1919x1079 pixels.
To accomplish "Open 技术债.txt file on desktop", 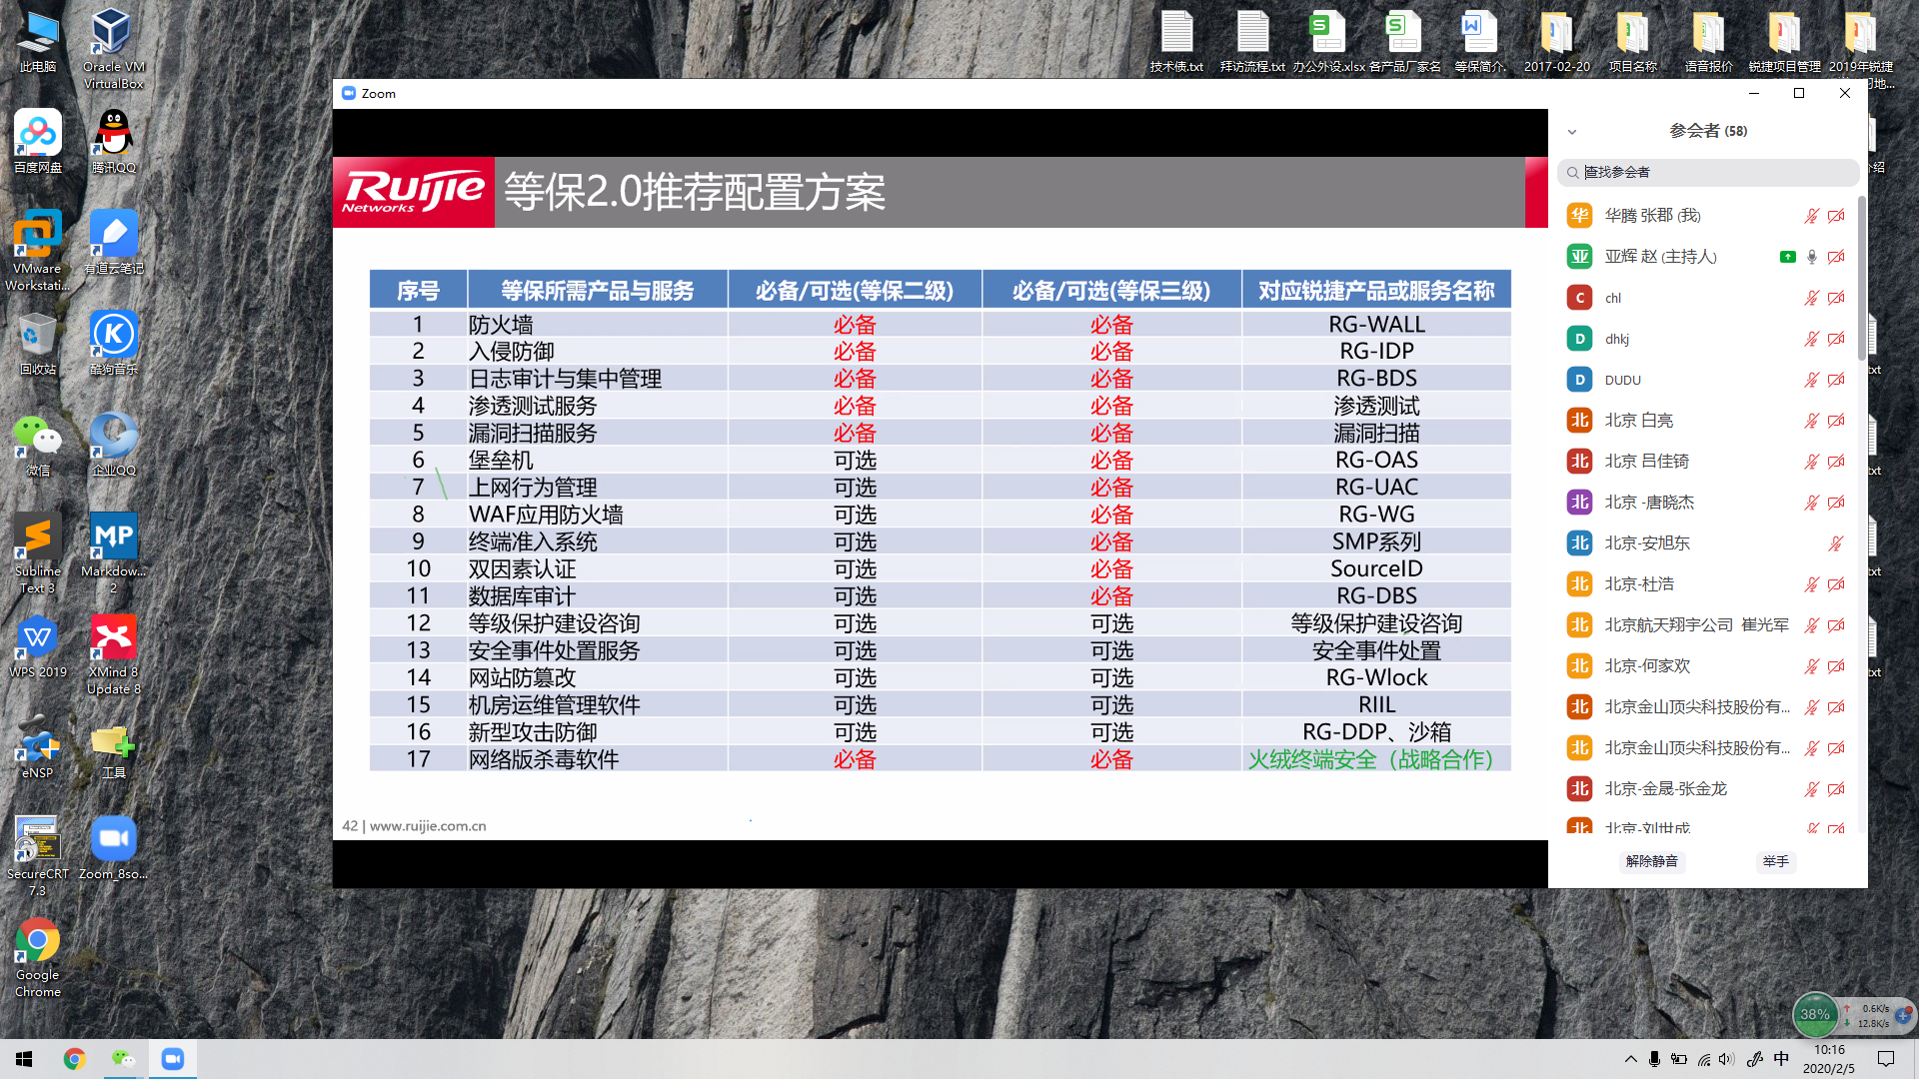I will pos(1176,42).
